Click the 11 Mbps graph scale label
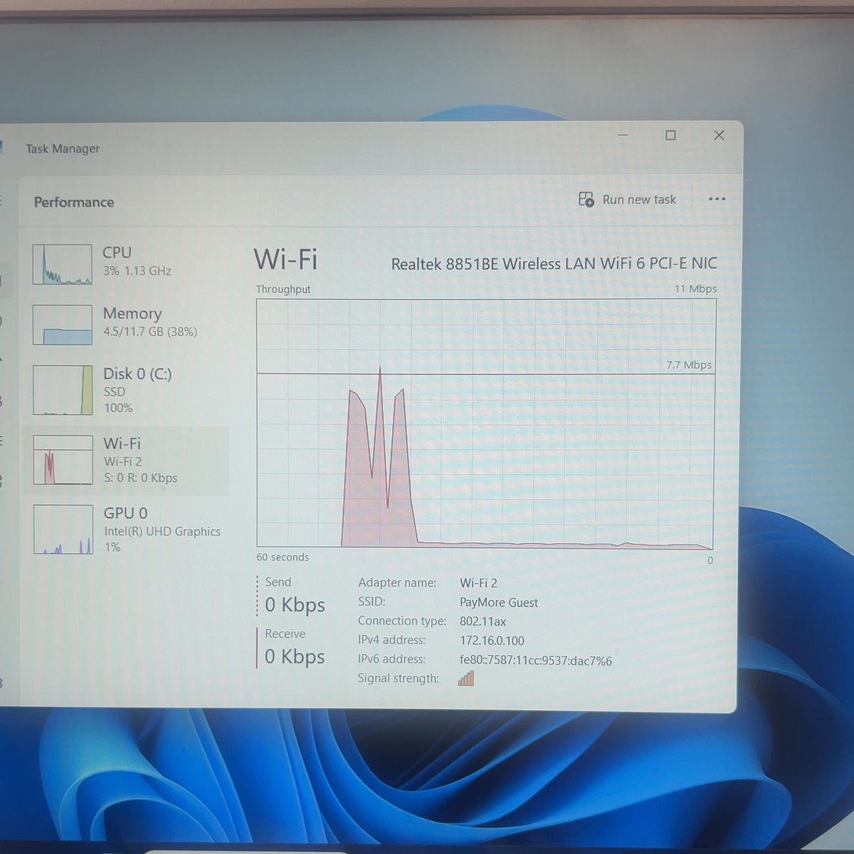Image resolution: width=854 pixels, height=854 pixels. tap(695, 289)
